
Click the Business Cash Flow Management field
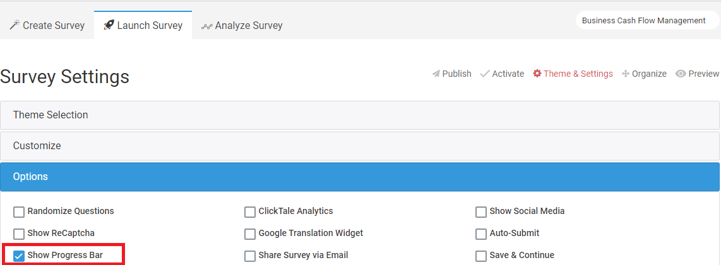point(646,21)
